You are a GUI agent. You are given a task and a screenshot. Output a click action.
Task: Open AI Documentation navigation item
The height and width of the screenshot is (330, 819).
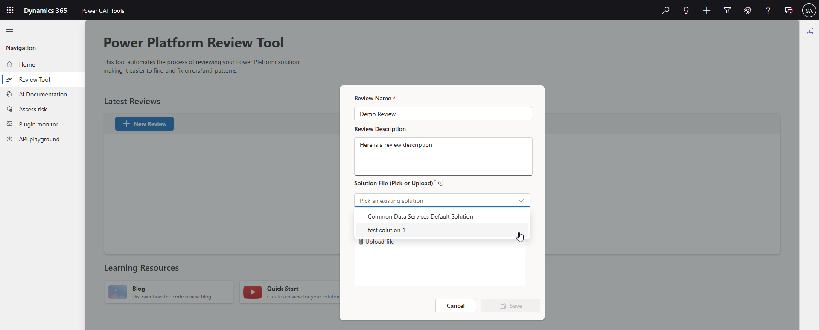tap(43, 94)
